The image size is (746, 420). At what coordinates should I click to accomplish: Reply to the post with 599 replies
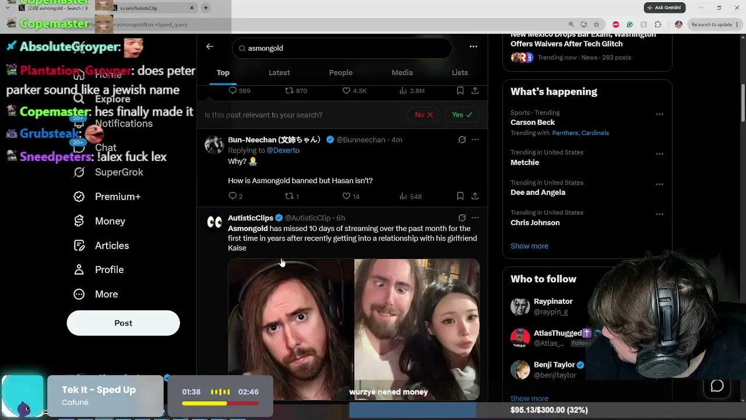coord(239,90)
